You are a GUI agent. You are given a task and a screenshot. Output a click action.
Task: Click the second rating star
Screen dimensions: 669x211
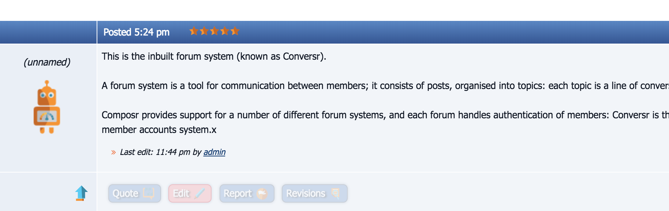pyautogui.click(x=204, y=32)
